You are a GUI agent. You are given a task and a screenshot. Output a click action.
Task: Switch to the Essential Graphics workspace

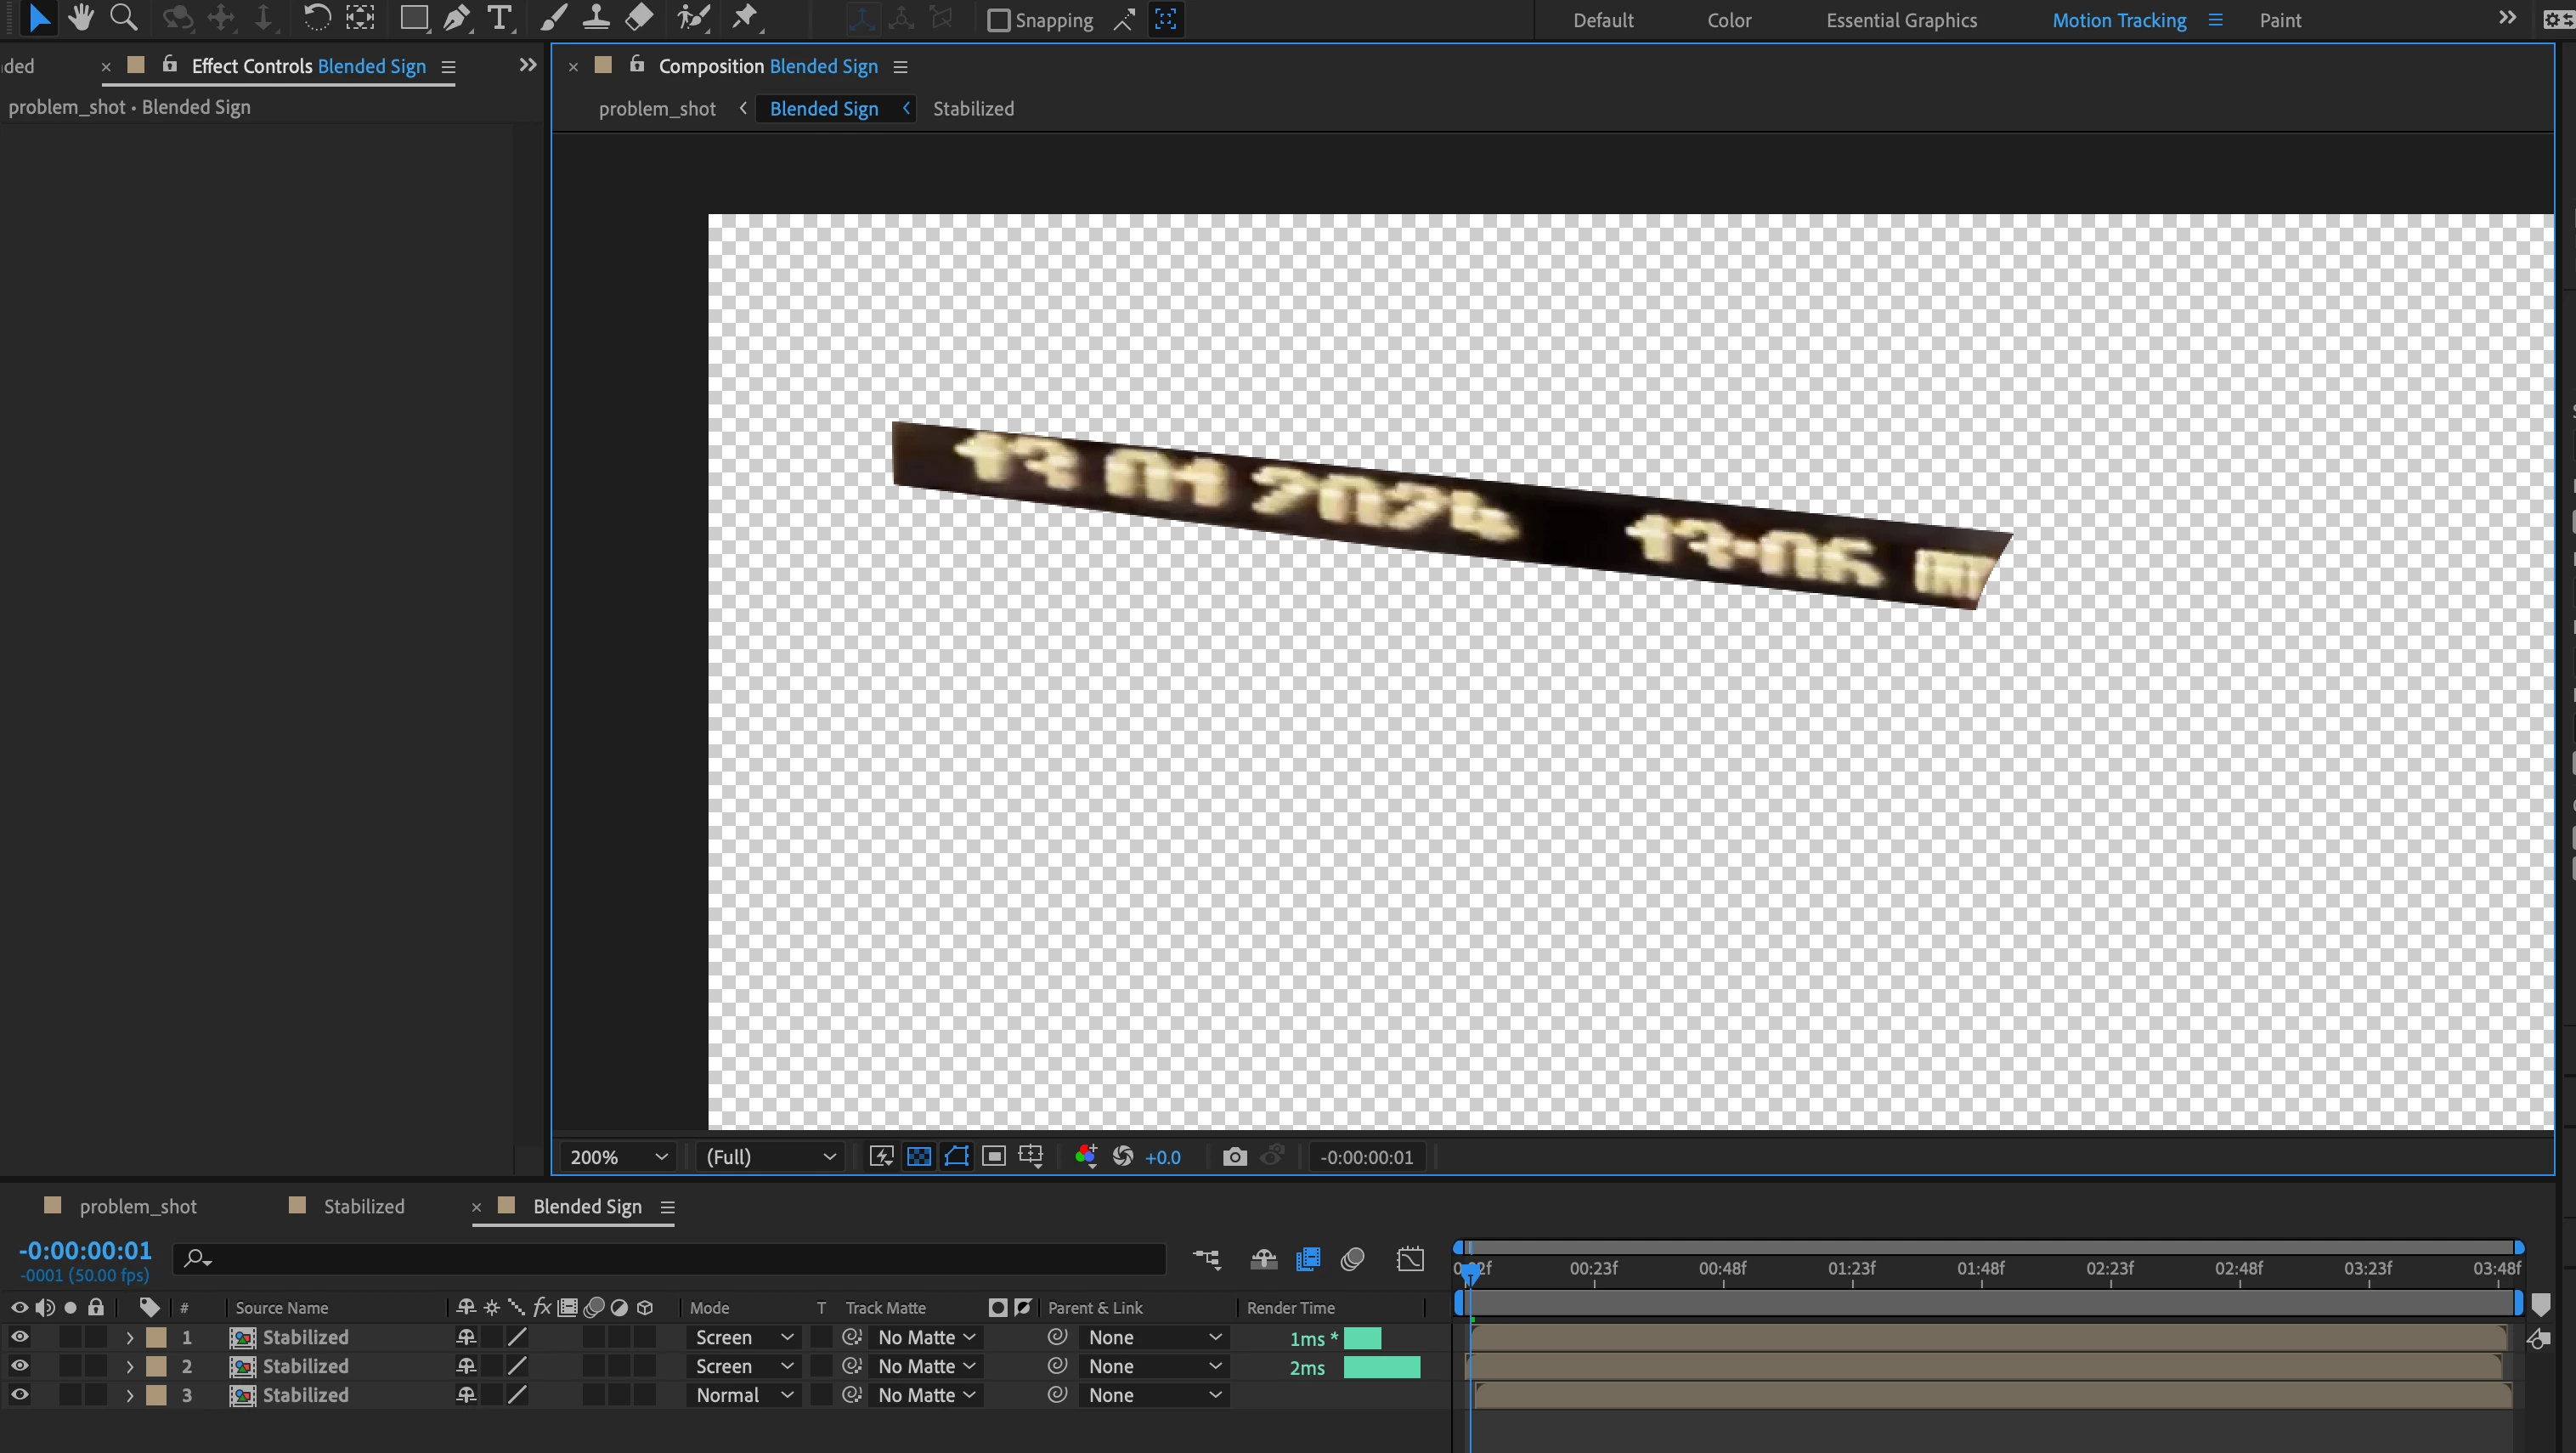(1901, 20)
